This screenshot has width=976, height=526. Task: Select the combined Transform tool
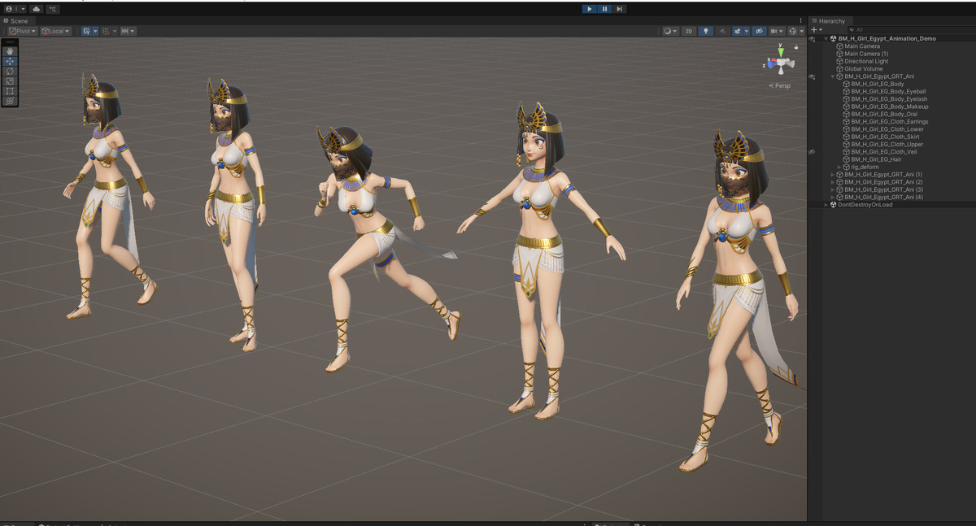[9, 100]
